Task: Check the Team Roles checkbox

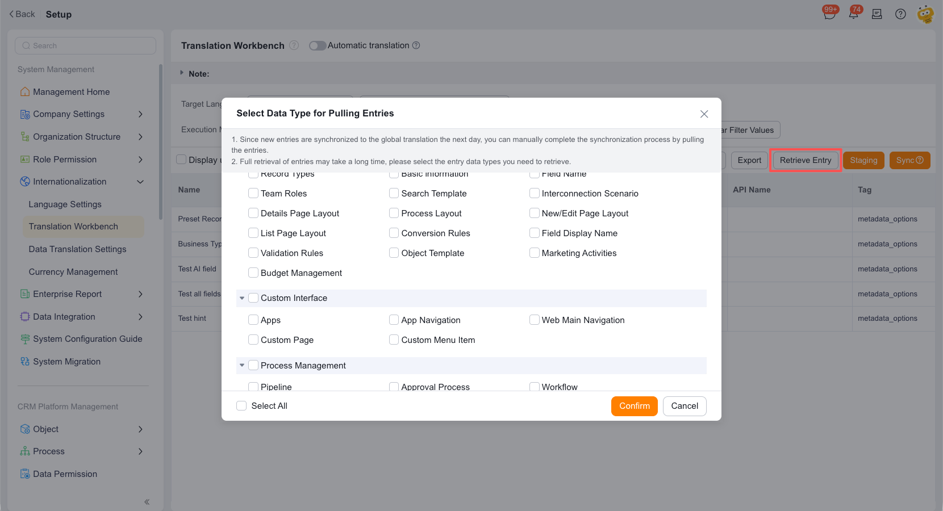Action: (253, 193)
